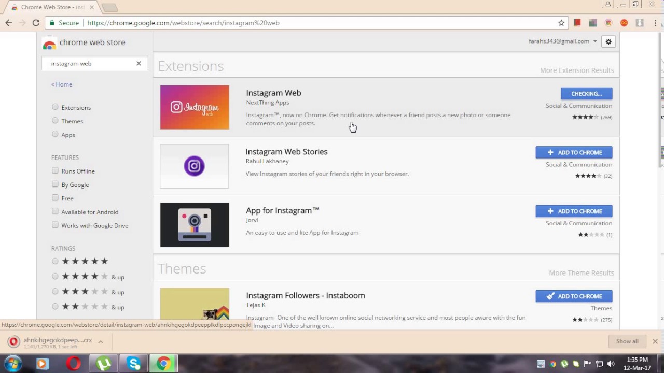This screenshot has width=664, height=373.
Task: Enable the Available for Android checkbox
Action: (x=55, y=211)
